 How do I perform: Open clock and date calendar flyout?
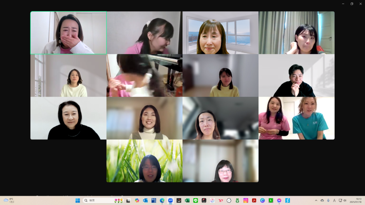coord(358,200)
